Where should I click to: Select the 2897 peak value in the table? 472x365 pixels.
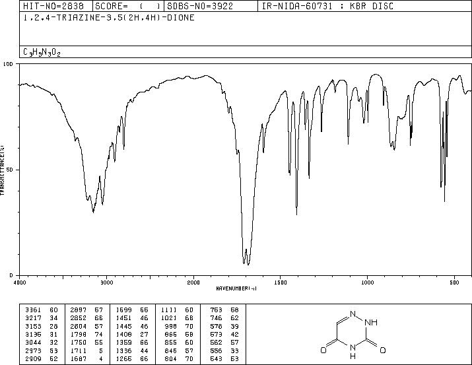point(79,310)
